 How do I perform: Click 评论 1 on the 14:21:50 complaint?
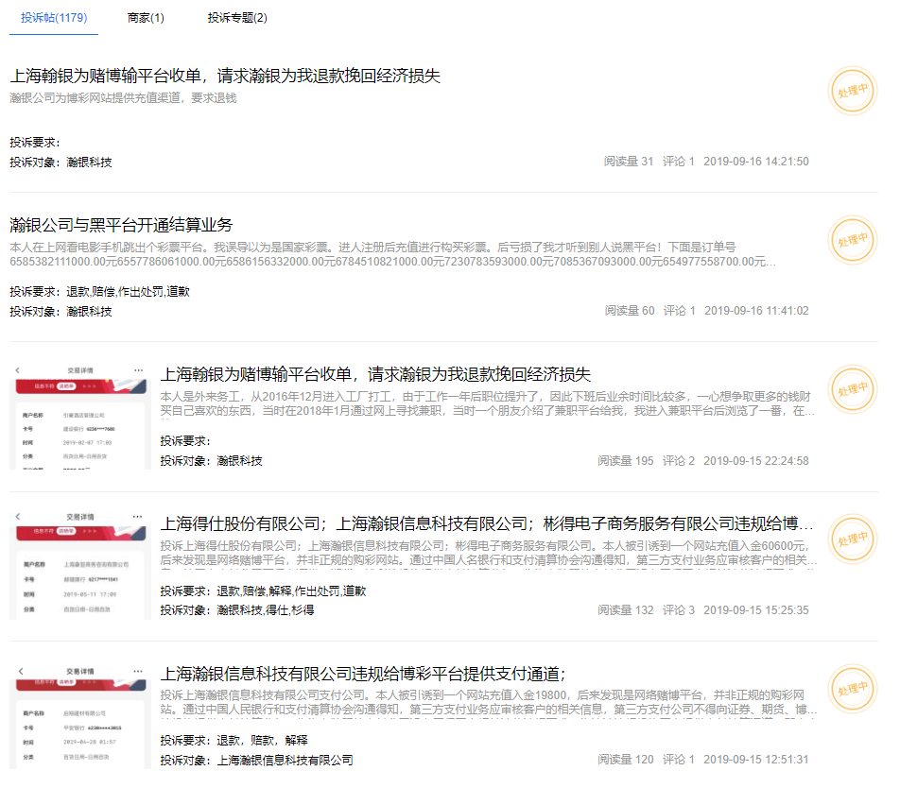(x=679, y=162)
